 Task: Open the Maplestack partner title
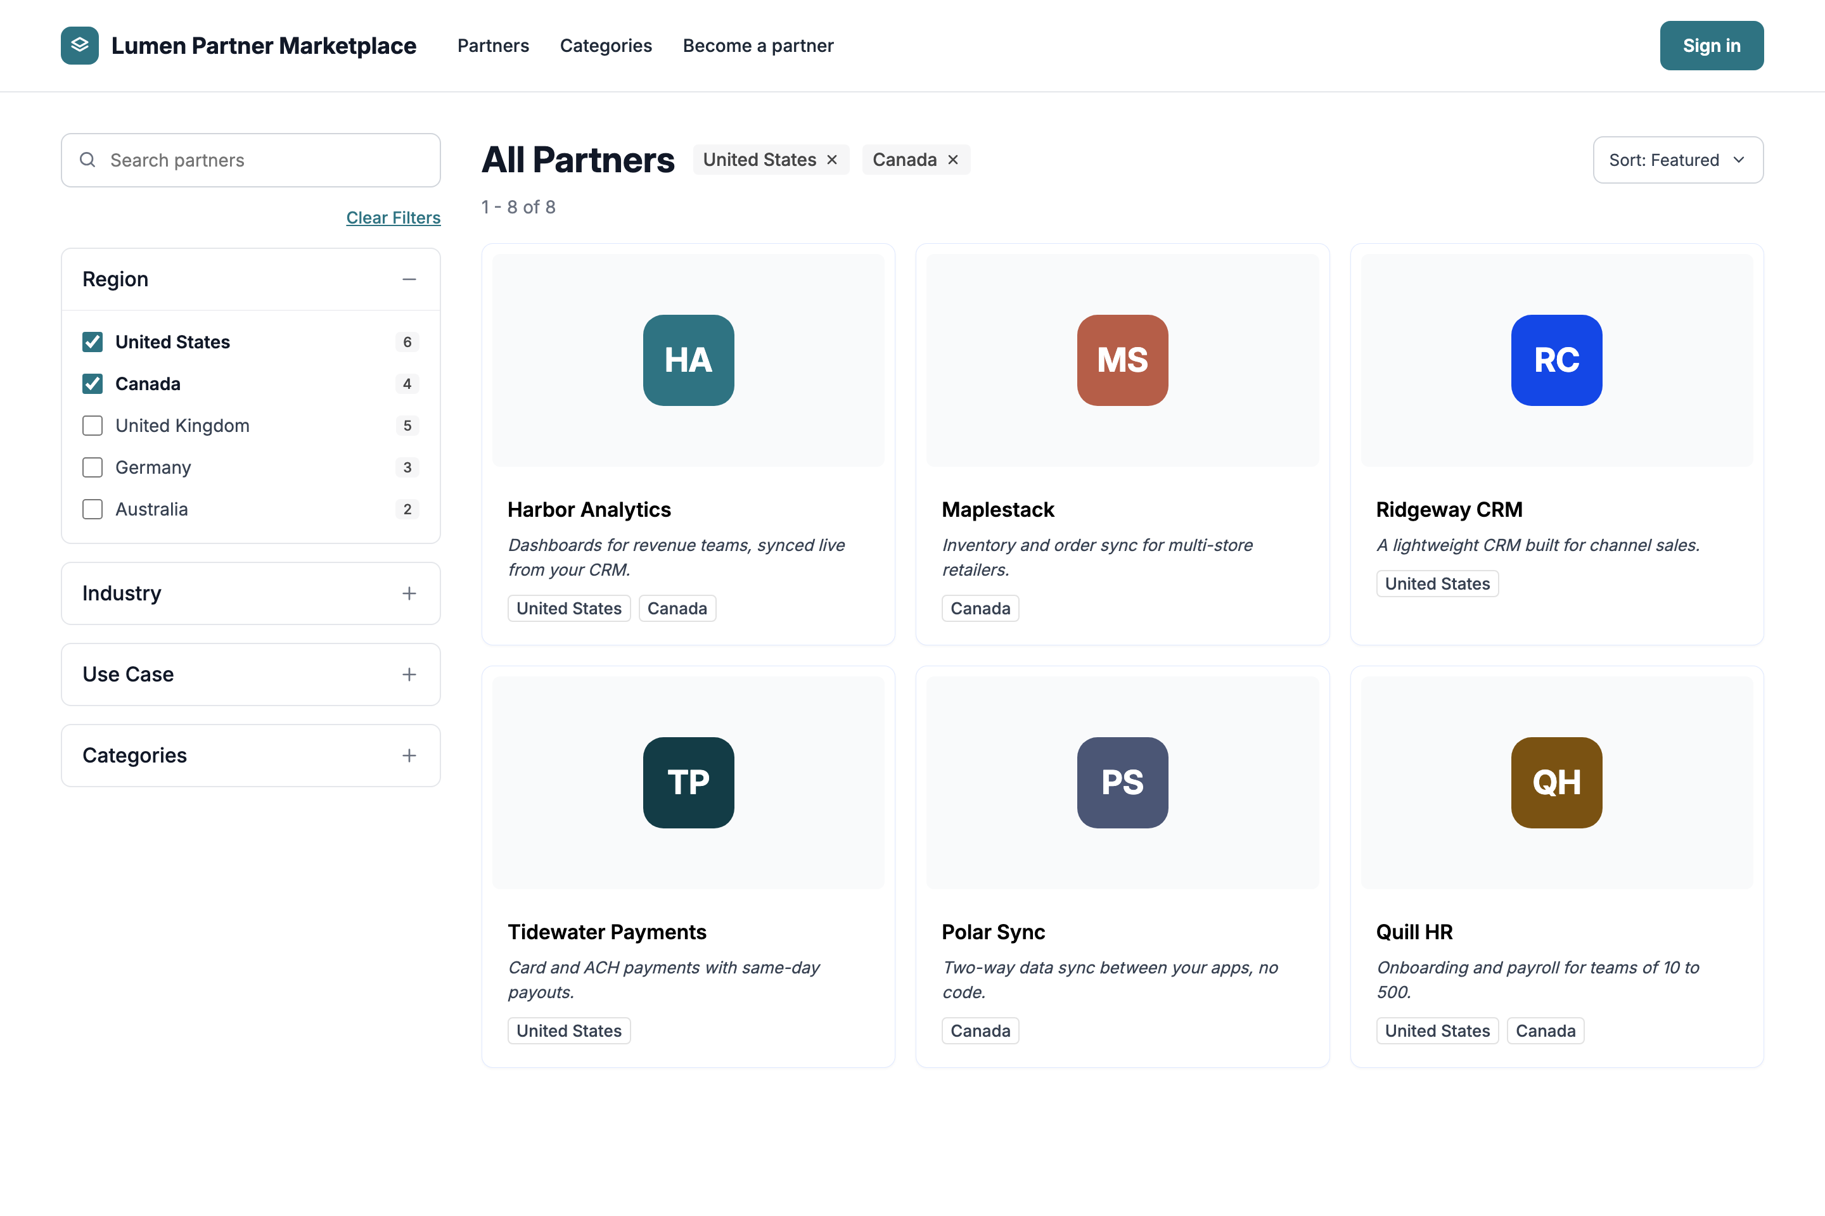click(x=998, y=509)
